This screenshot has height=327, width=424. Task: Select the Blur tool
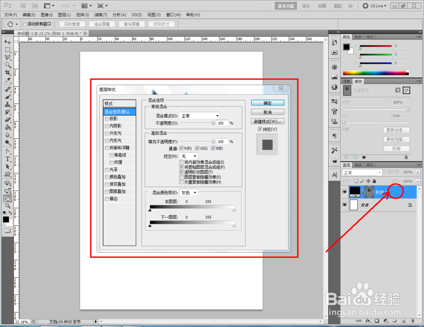pos(8,135)
